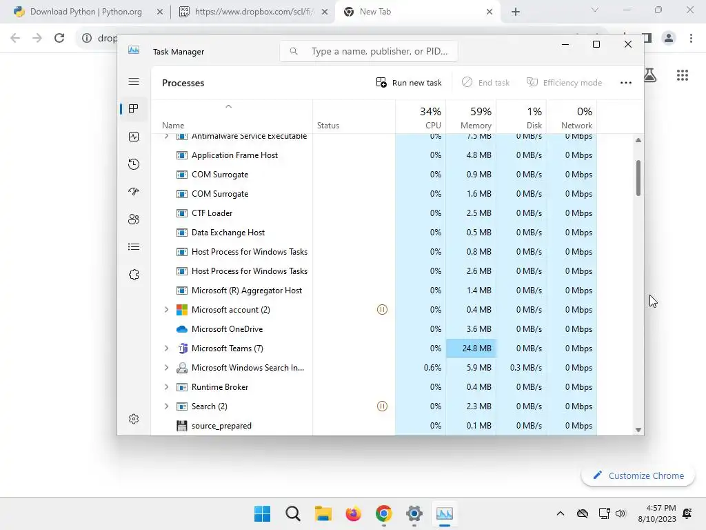
Task: Toggle sort direction arrow above Name column
Action: click(x=228, y=106)
